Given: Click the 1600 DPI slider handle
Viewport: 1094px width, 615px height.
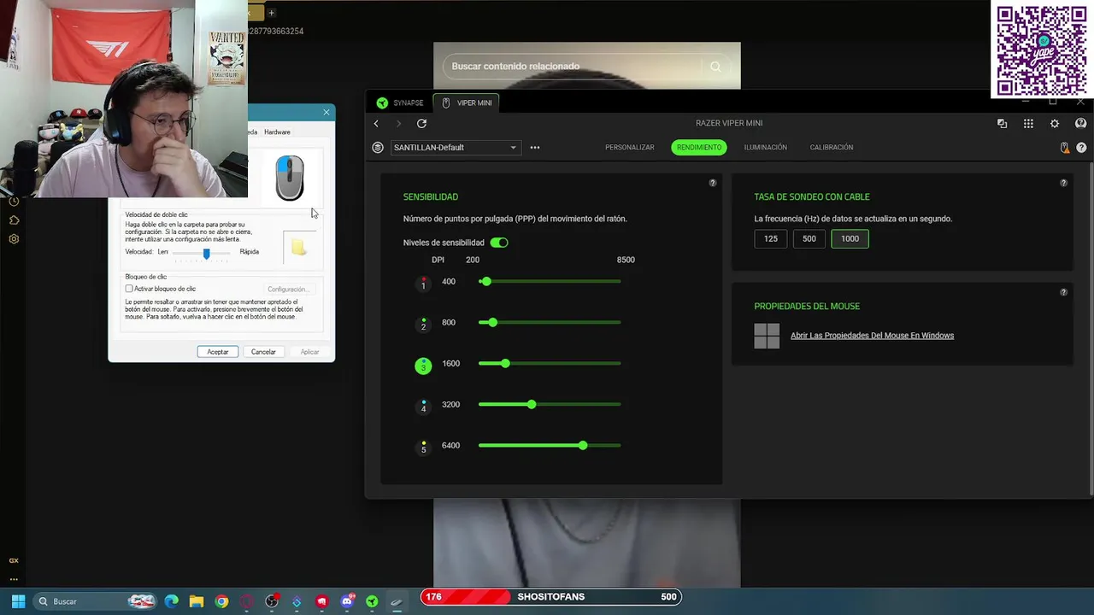Looking at the screenshot, I should tap(506, 364).
